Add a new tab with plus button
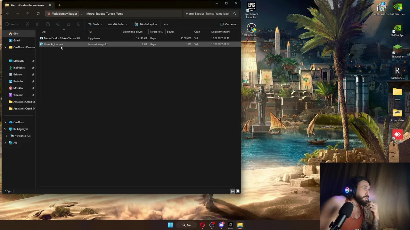Image resolution: width=410 pixels, height=230 pixels. coord(59,5)
